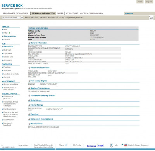The height and width of the screenshot is (151, 155).
Task: Open Professional products link
Action: [8, 98]
